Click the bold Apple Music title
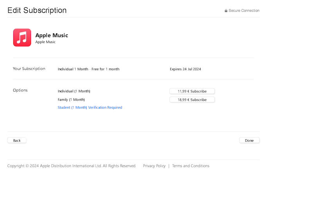The height and width of the screenshot is (211, 313). point(52,35)
